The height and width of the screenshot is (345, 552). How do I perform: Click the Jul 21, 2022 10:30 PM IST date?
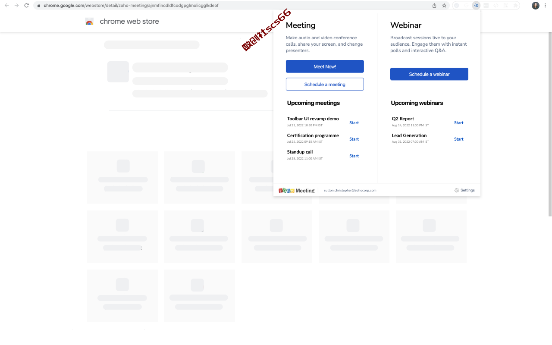click(305, 125)
